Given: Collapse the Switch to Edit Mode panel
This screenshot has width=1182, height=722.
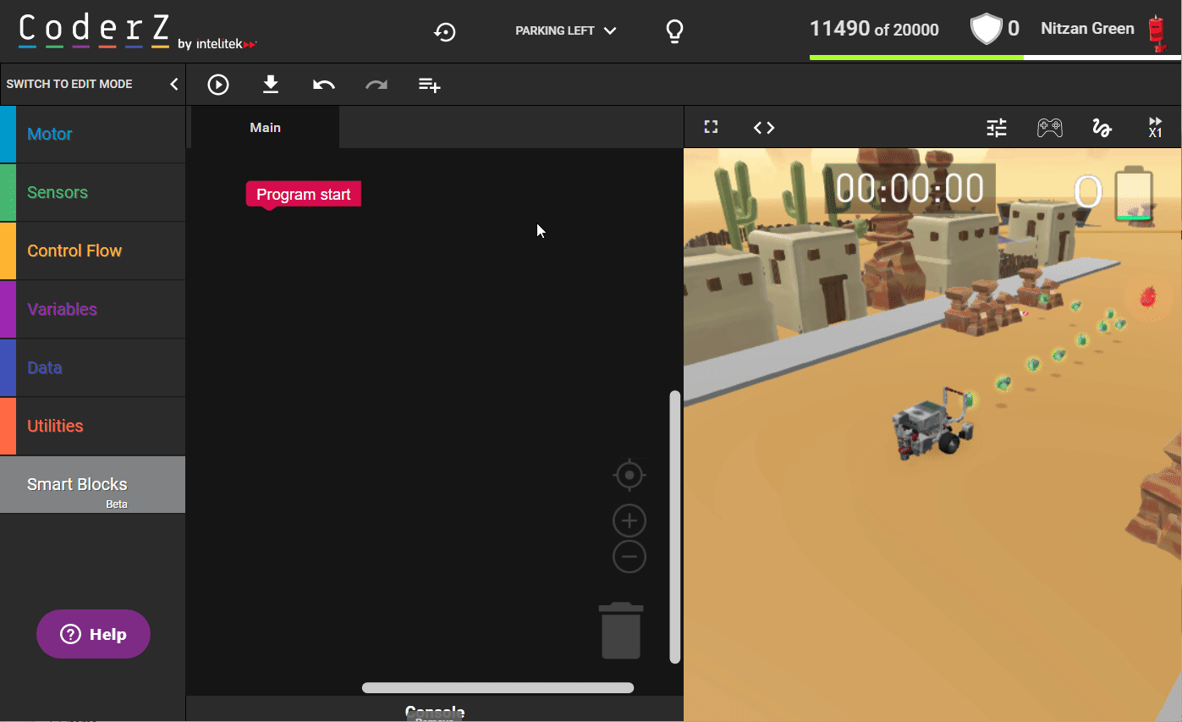Looking at the screenshot, I should click(174, 85).
